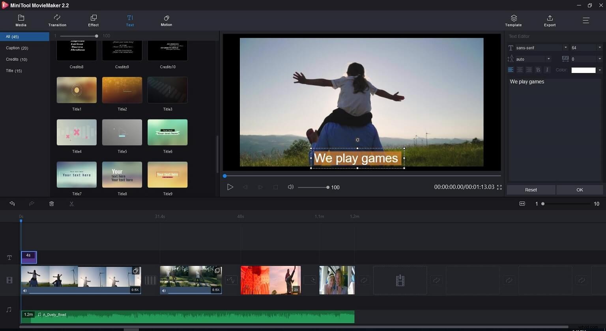The image size is (606, 331).
Task: Click the Reset button
Action: tap(531, 190)
